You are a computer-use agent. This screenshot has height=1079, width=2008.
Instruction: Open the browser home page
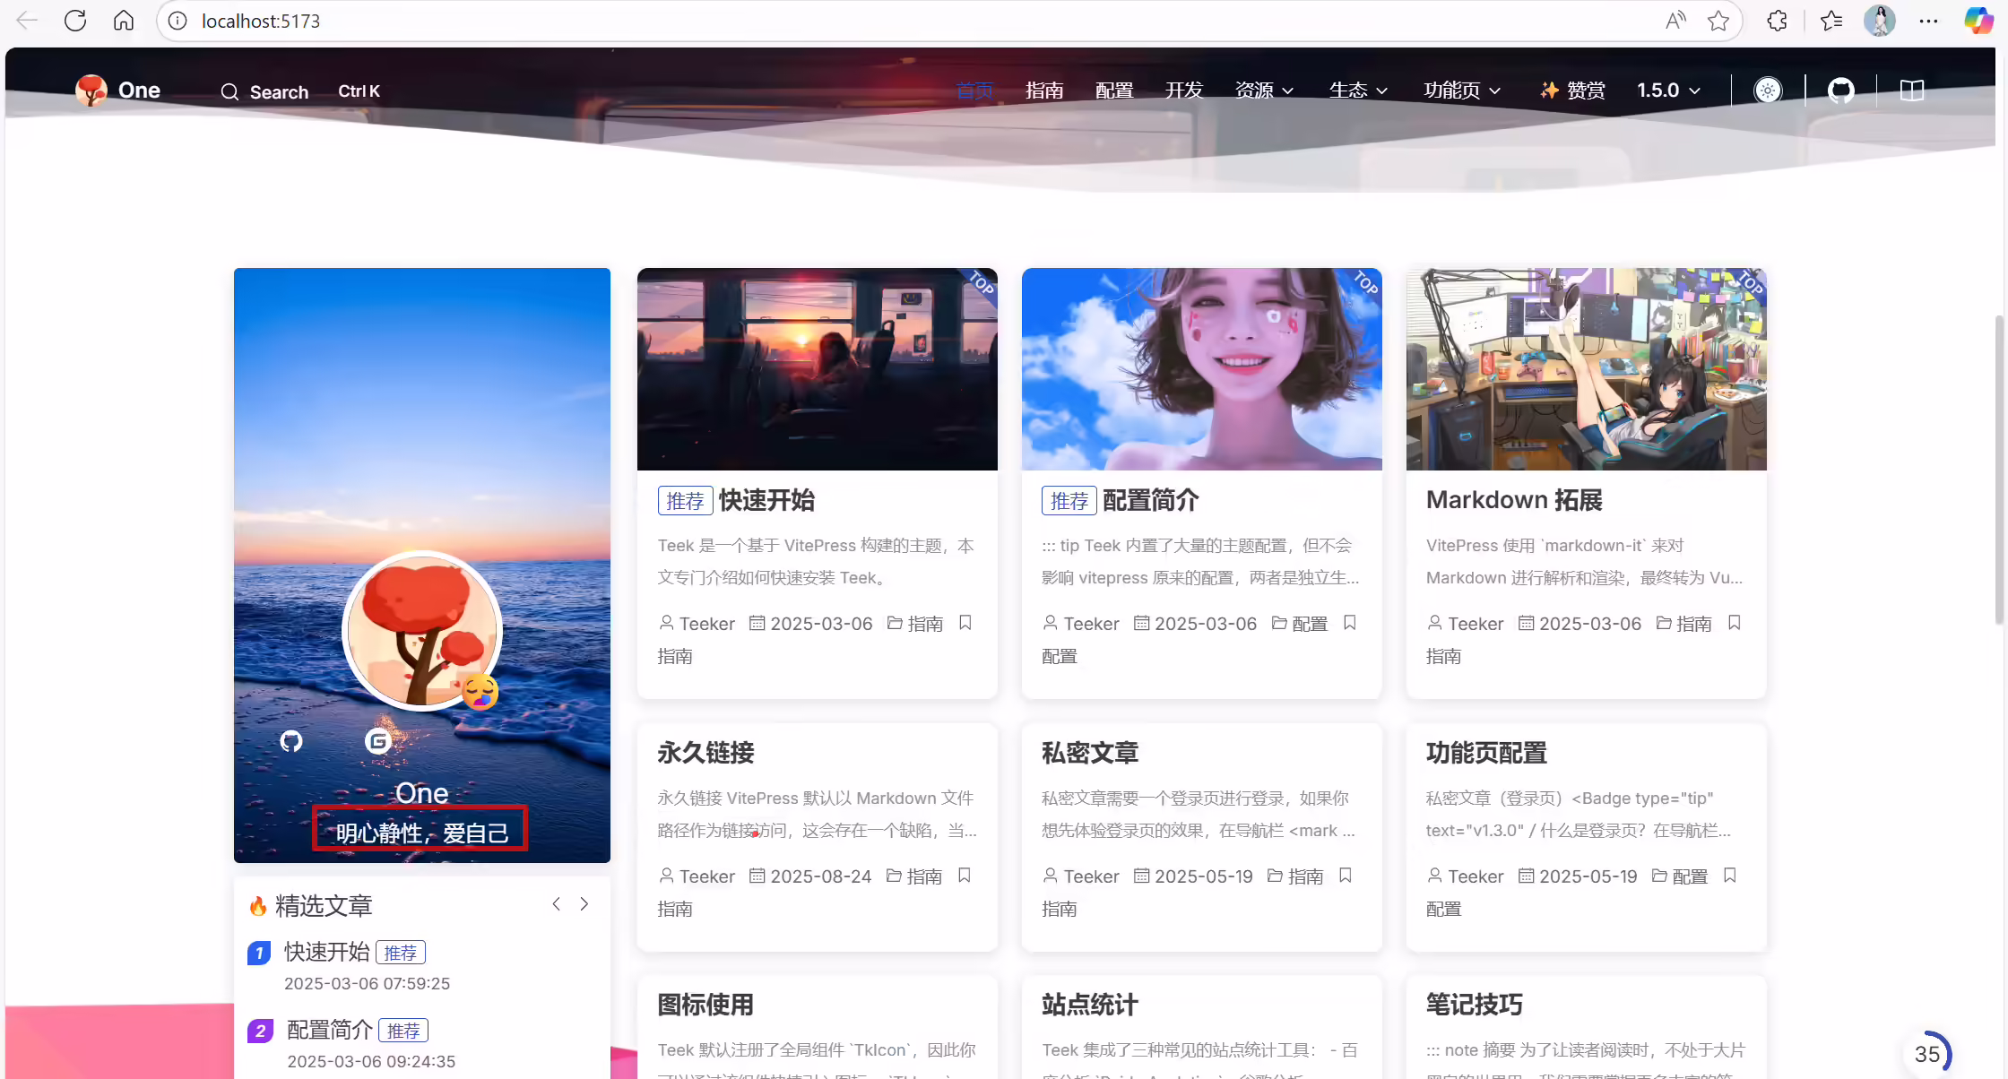coord(124,21)
